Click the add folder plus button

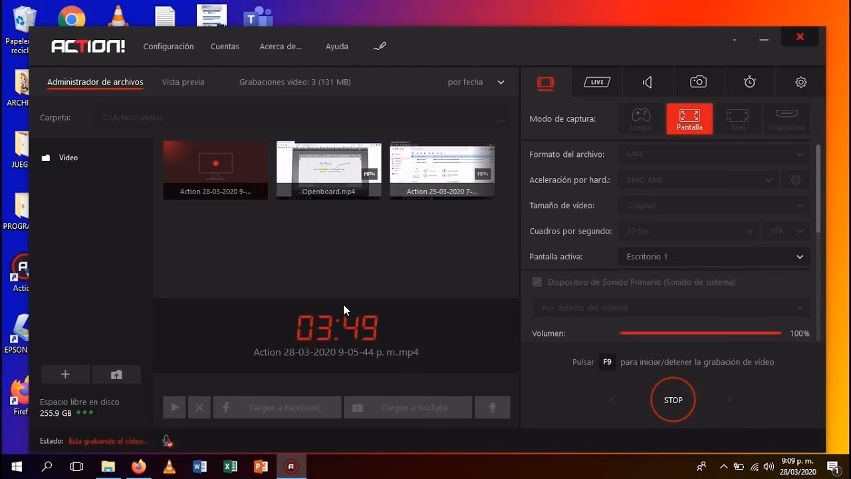(x=65, y=375)
